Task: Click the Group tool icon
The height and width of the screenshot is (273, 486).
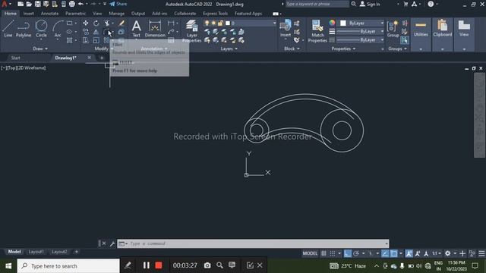Action: [x=393, y=29]
